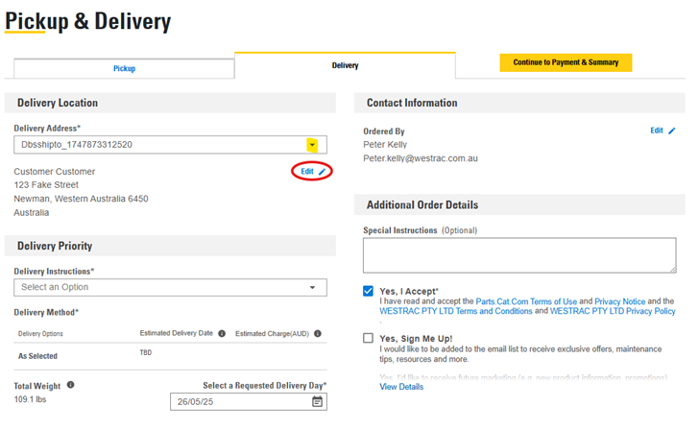Select the Delivery tab

click(345, 65)
